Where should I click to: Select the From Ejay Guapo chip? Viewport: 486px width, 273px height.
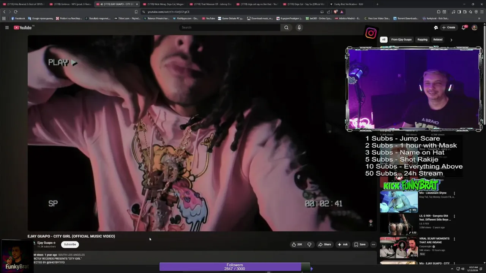[x=401, y=39]
